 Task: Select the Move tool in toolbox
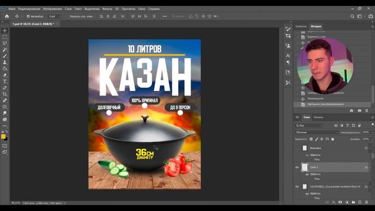pyautogui.click(x=5, y=30)
